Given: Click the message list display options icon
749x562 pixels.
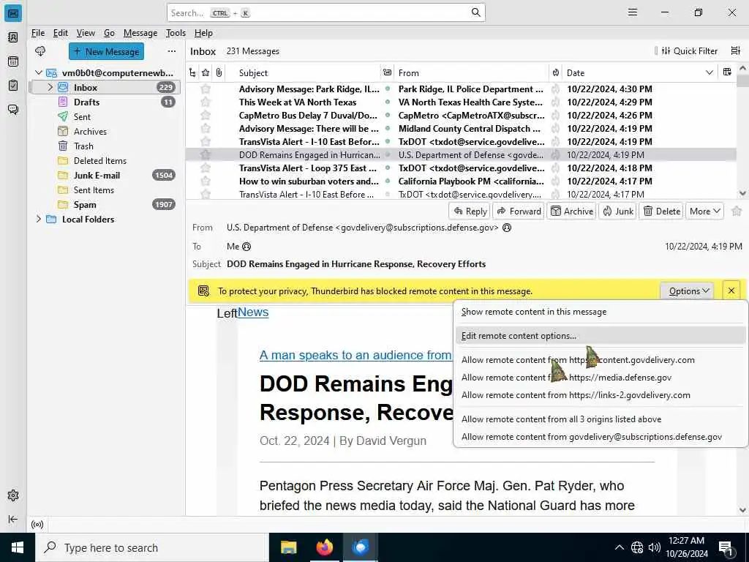Looking at the screenshot, I should click(x=736, y=50).
